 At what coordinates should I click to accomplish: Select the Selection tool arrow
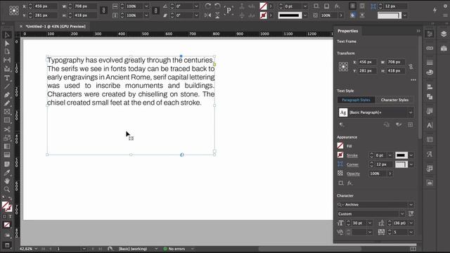7,35
